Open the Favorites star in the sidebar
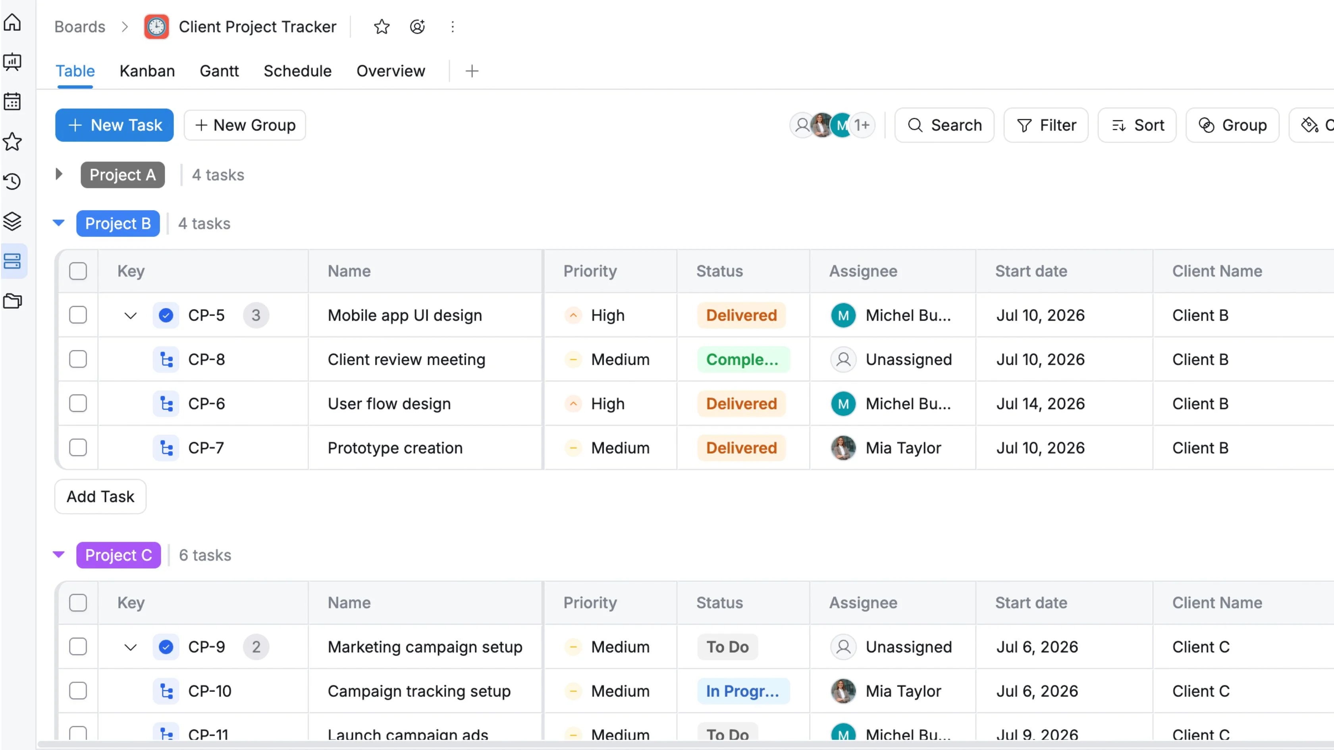This screenshot has height=750, width=1334. coord(12,141)
